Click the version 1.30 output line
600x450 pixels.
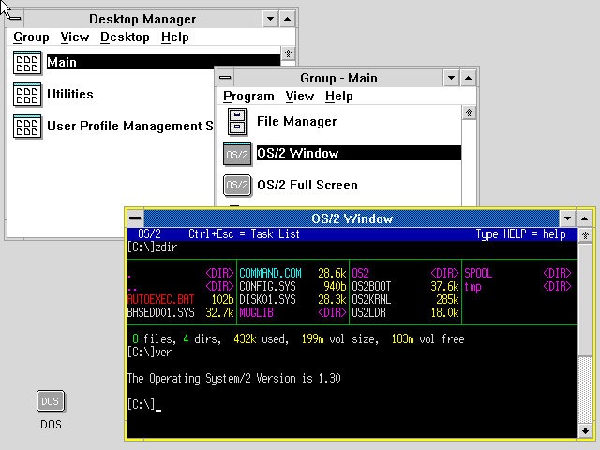[233, 379]
